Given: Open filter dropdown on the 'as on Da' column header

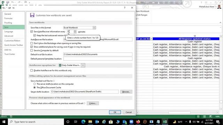Looking at the screenshot, I should (x=151, y=39).
